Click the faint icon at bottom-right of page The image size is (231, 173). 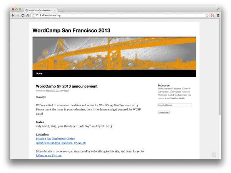click(x=214, y=155)
